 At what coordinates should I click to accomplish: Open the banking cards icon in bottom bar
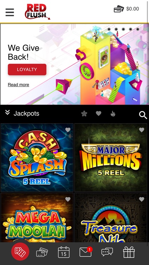42,252
